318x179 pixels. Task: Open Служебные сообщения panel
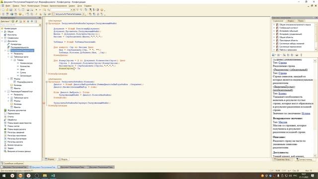point(12,163)
